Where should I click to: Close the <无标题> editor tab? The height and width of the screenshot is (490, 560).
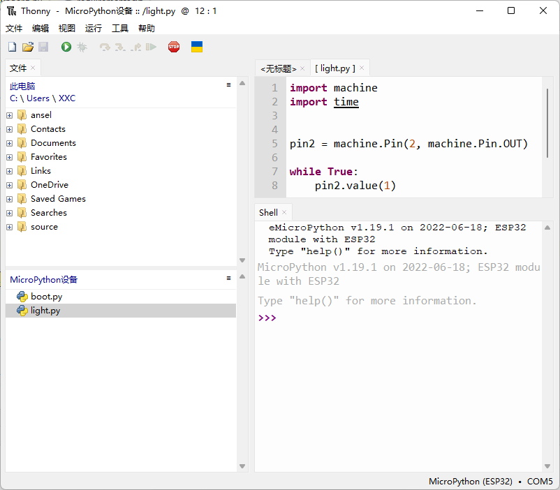[302, 68]
